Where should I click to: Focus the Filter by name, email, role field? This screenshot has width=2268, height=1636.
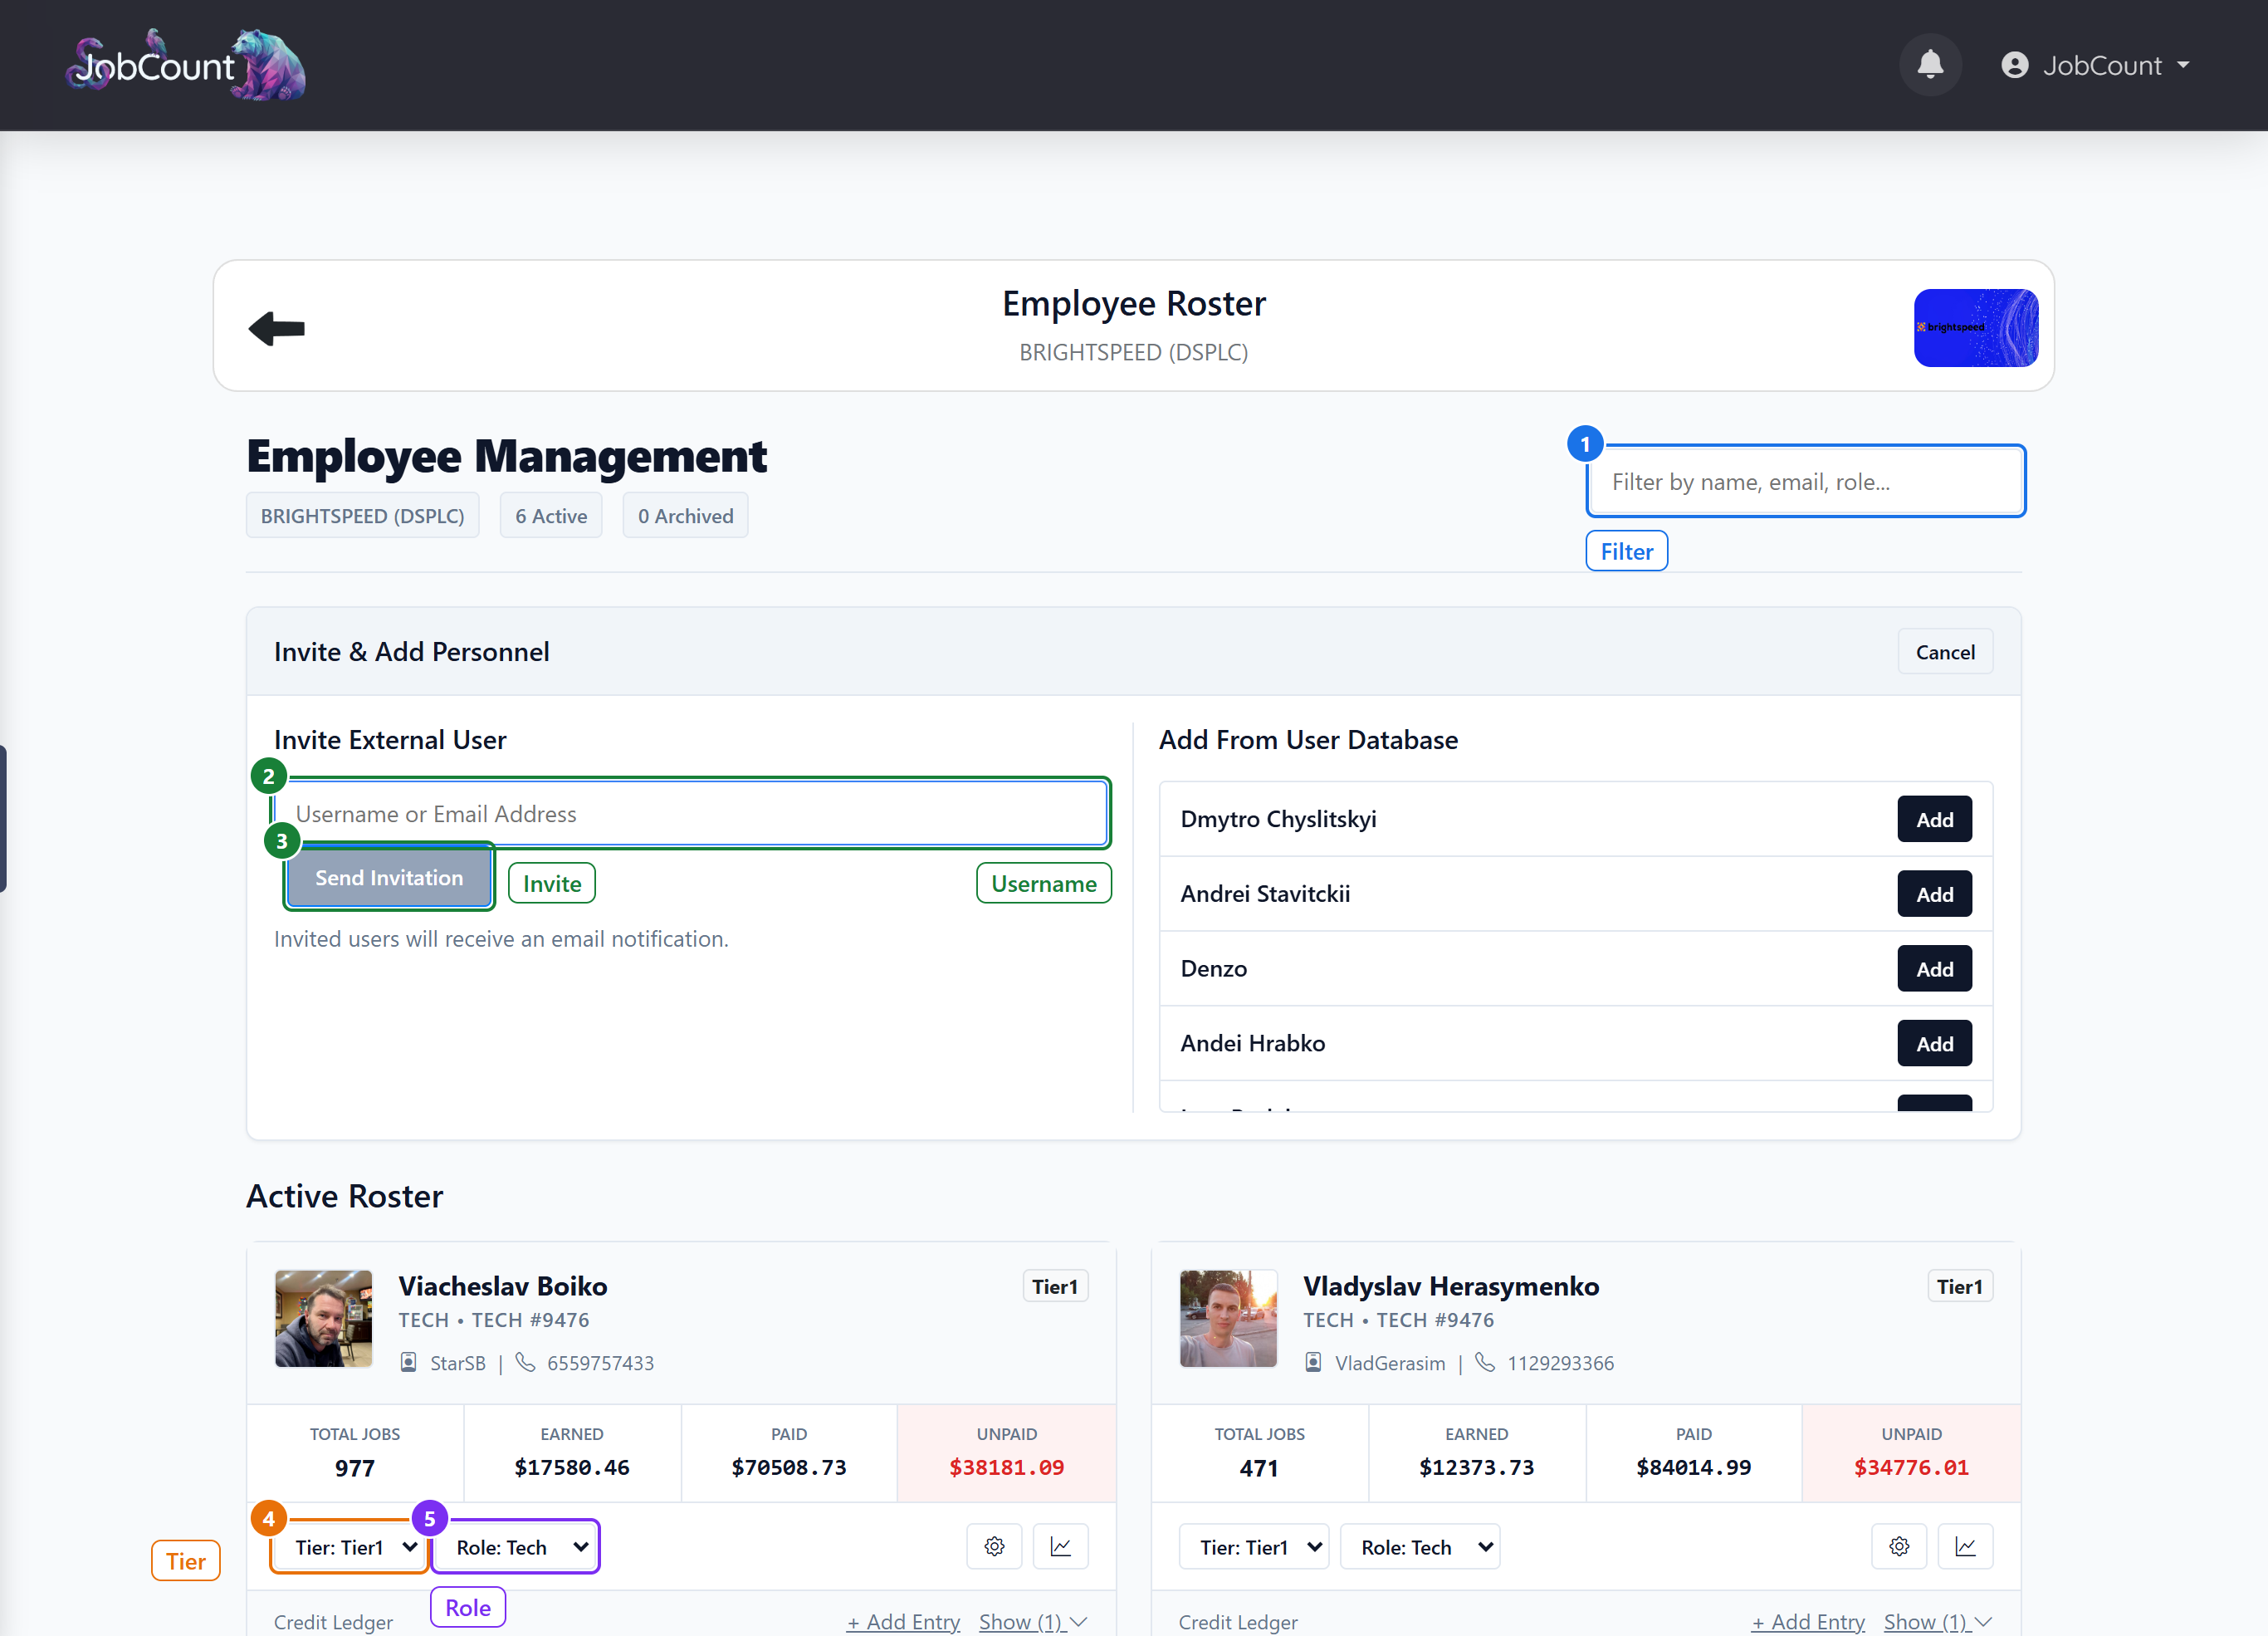(1806, 482)
